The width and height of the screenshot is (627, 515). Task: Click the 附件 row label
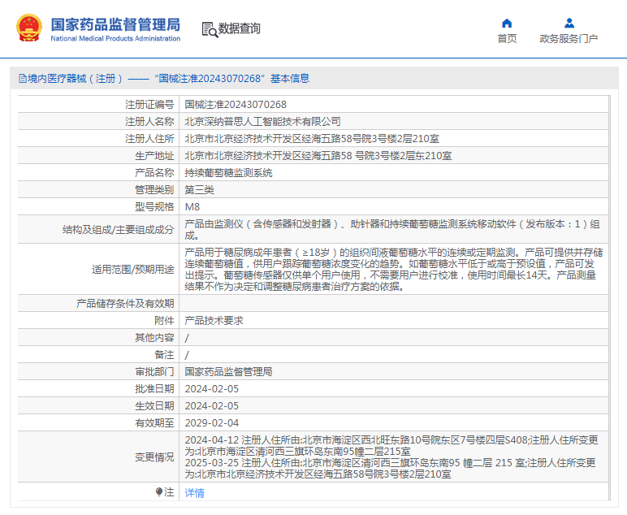coord(164,321)
